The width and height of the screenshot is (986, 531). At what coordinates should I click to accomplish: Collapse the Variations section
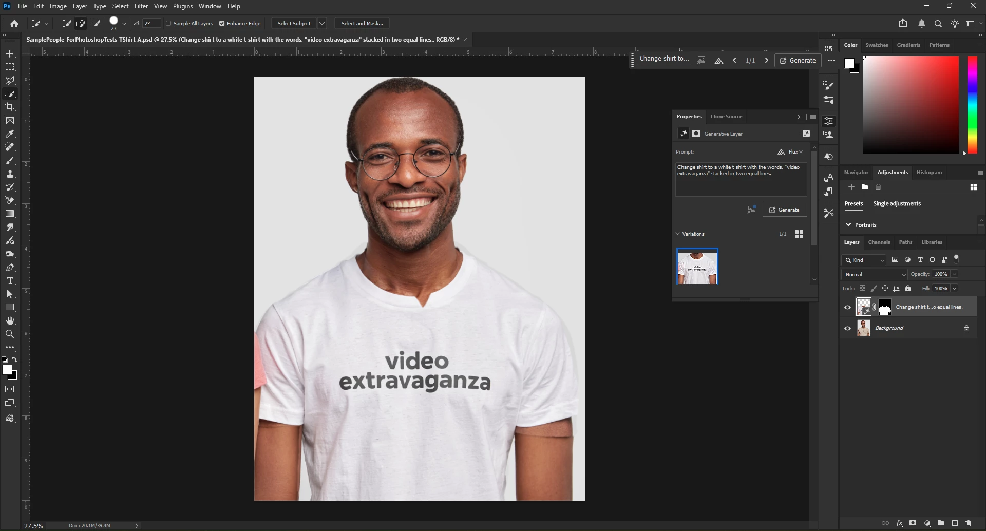[x=678, y=234]
